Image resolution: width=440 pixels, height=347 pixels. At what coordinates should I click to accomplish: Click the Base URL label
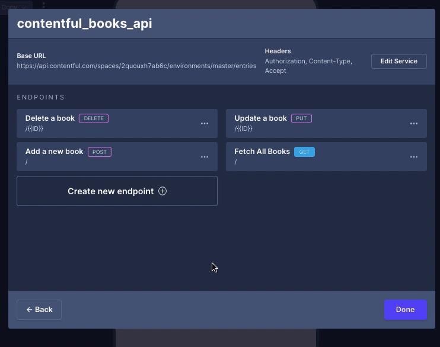[31, 56]
